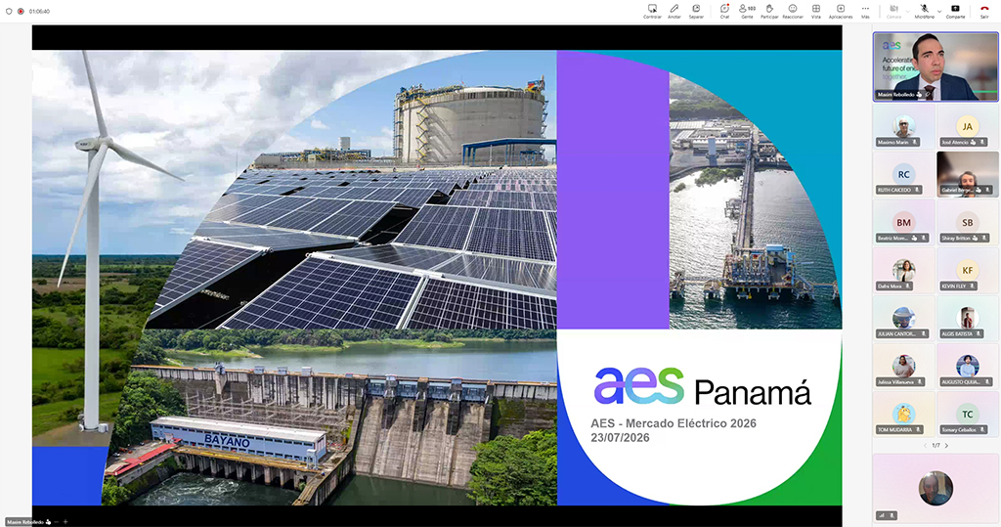Image resolution: width=1001 pixels, height=527 pixels.
Task: Select TOM MUDARRA's participant tile
Action: pyautogui.click(x=903, y=414)
